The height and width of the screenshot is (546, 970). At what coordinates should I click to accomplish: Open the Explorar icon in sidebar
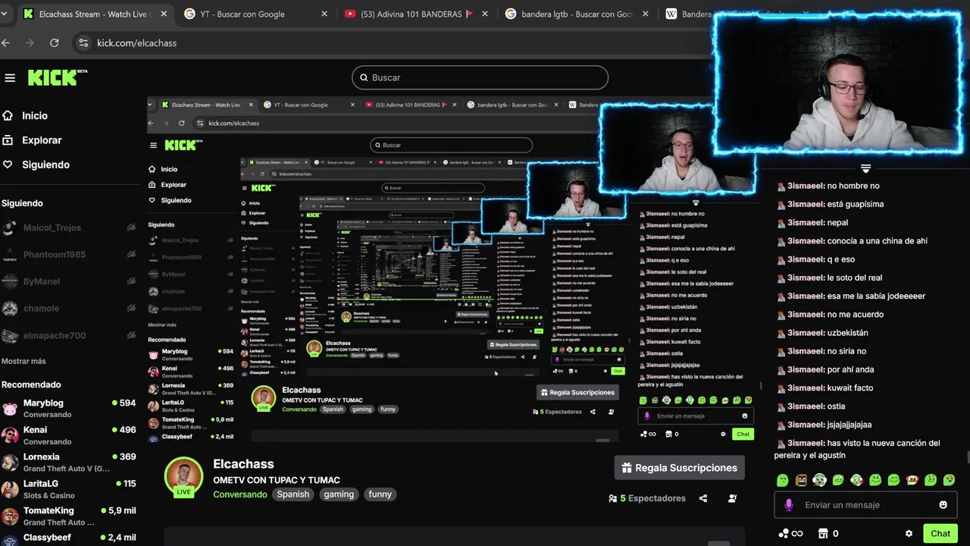[x=8, y=140]
